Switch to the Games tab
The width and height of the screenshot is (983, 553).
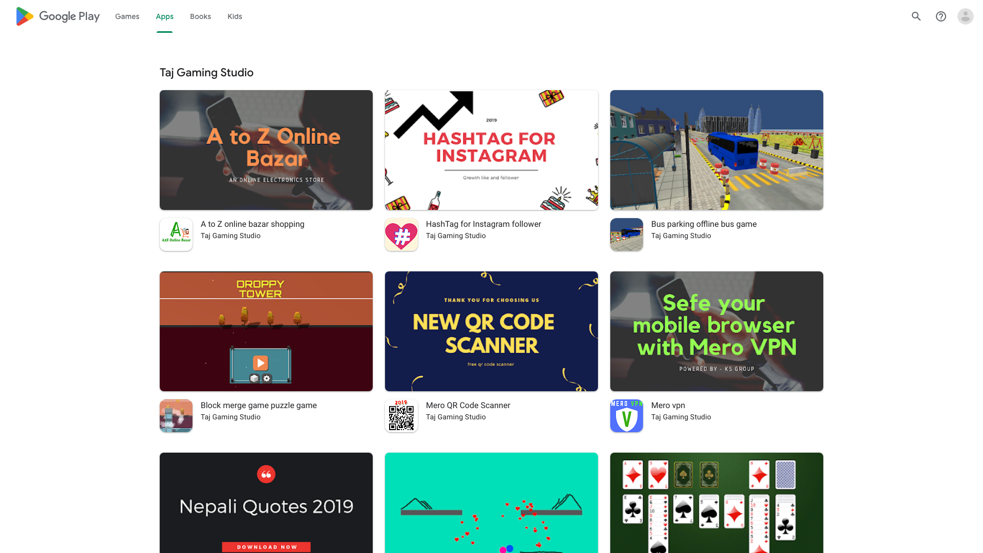coord(127,16)
